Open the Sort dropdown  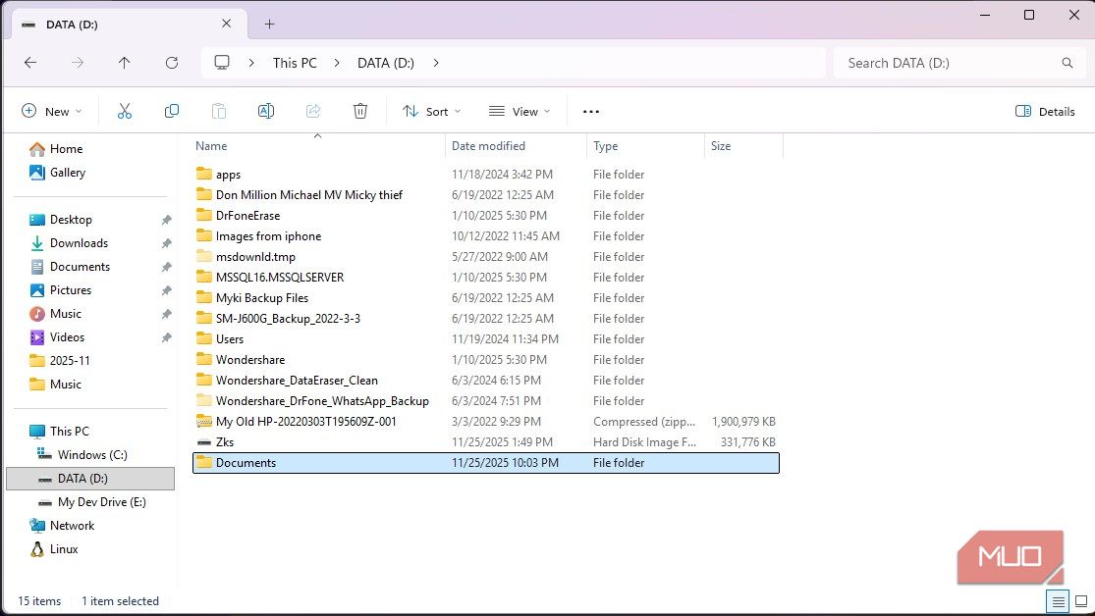[x=431, y=112]
